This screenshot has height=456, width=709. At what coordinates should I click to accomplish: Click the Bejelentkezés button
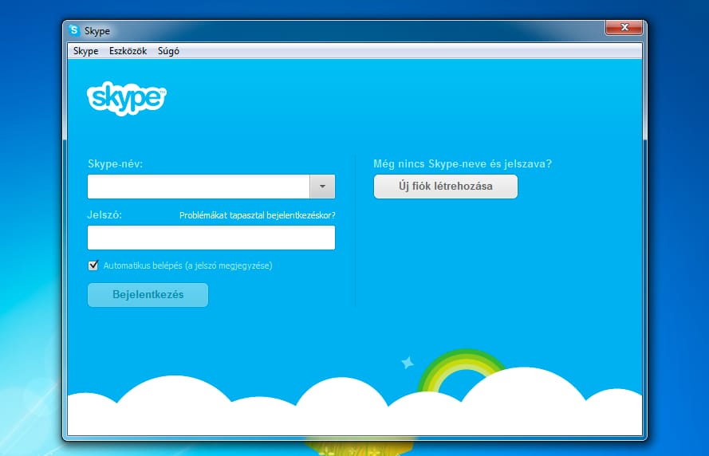tap(148, 295)
